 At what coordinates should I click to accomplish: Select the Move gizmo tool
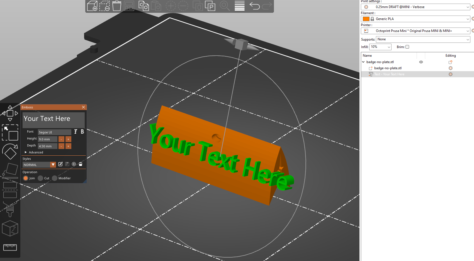[x=10, y=113]
